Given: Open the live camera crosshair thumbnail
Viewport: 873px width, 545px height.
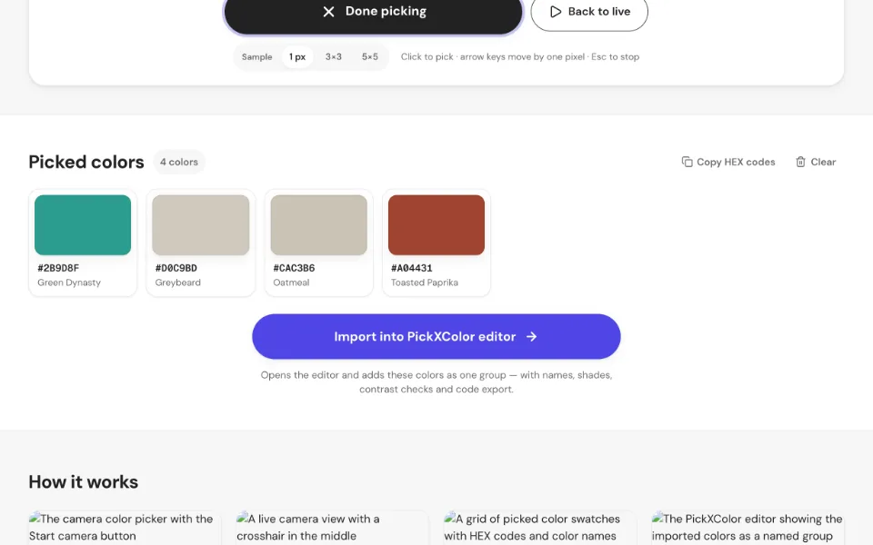Looking at the screenshot, I should pyautogui.click(x=333, y=528).
